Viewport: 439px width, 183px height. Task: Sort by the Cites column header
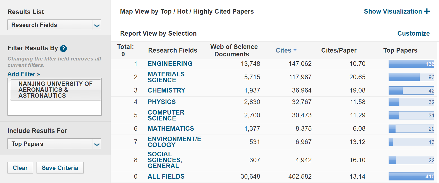coord(283,50)
